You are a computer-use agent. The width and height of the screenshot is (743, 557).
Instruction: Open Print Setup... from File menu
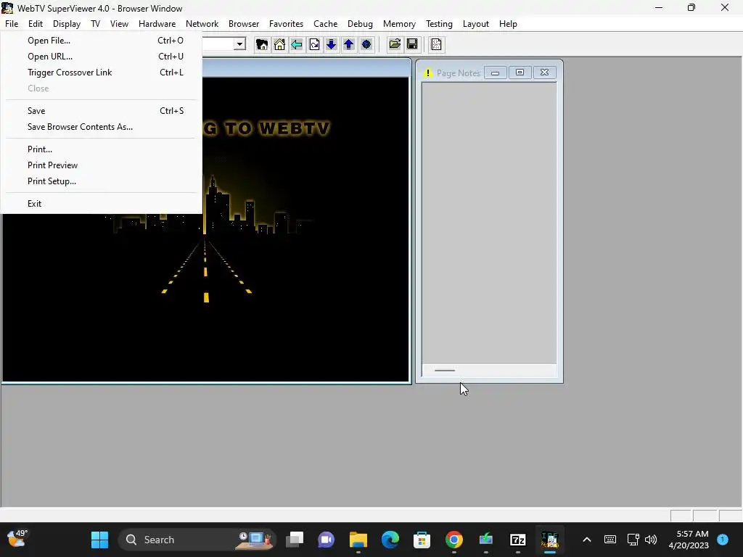point(102,181)
